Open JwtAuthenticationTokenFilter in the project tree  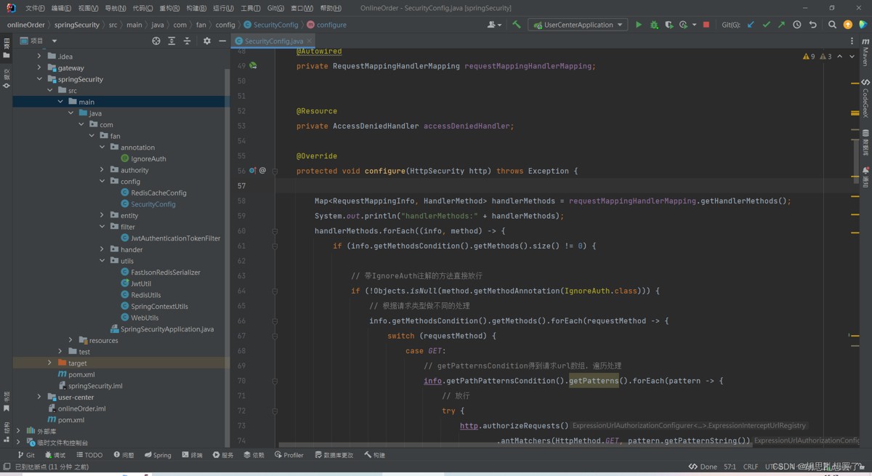[175, 238]
